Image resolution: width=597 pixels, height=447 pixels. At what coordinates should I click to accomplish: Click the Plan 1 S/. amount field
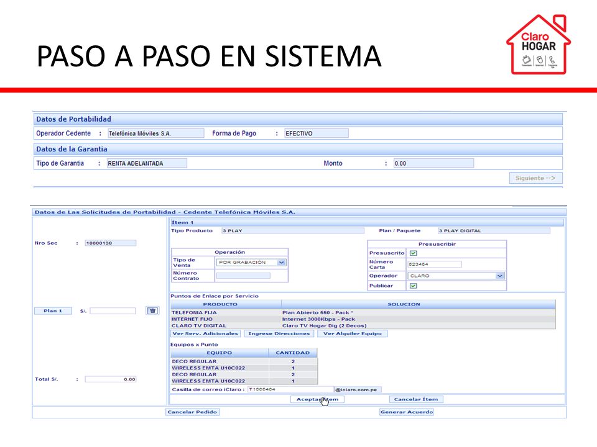coord(113,310)
